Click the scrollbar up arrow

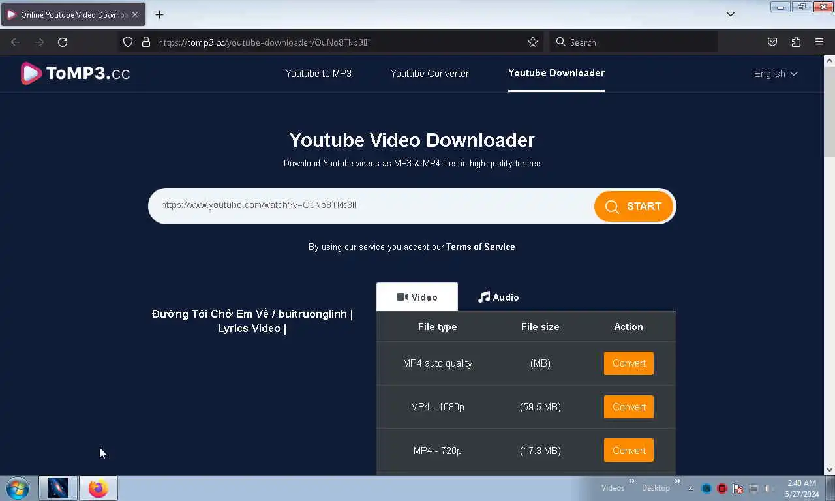tap(829, 61)
